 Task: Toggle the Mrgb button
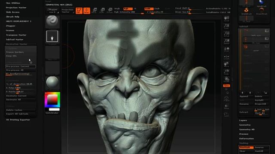coord(117,9)
